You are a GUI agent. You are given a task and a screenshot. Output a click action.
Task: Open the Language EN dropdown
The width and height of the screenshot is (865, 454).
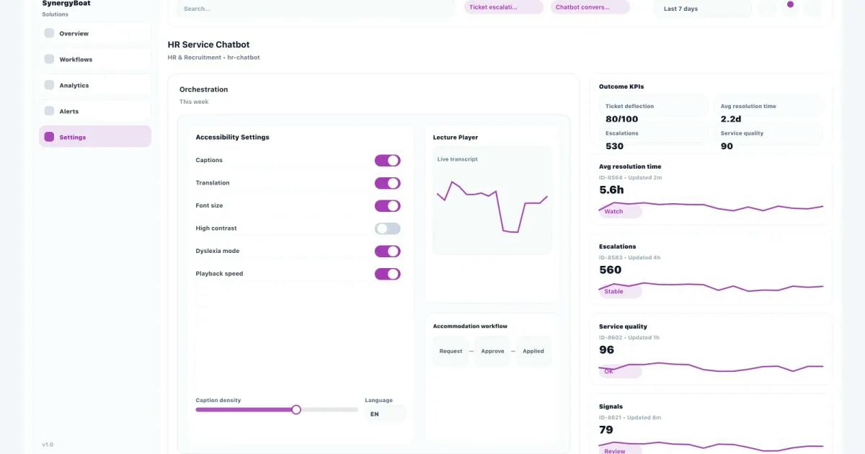tap(385, 414)
